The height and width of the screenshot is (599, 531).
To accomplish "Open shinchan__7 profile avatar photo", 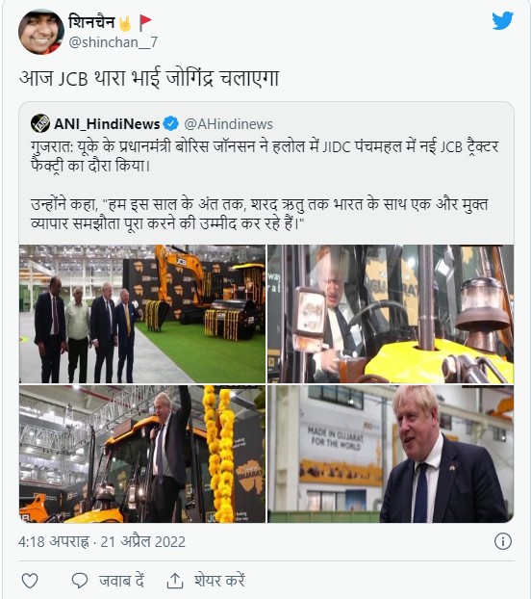I will pos(41,32).
